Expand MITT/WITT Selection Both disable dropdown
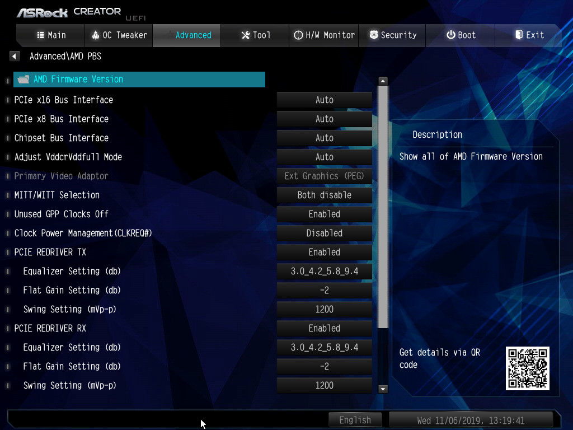Viewport: 573px width, 430px height. (324, 195)
